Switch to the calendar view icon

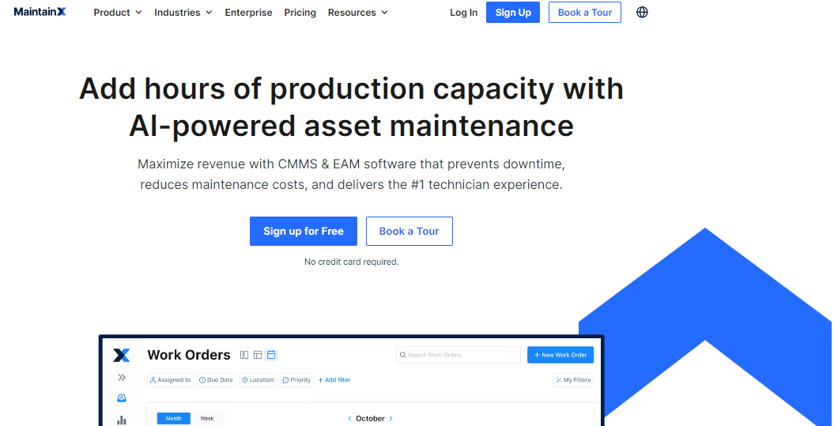coord(271,355)
